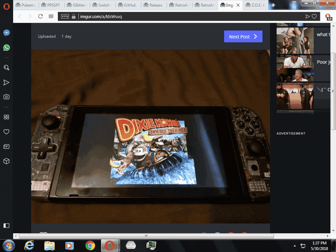Open Windows Explorer folder from taskbar
Screen dimensions: 336x252
(50, 245)
